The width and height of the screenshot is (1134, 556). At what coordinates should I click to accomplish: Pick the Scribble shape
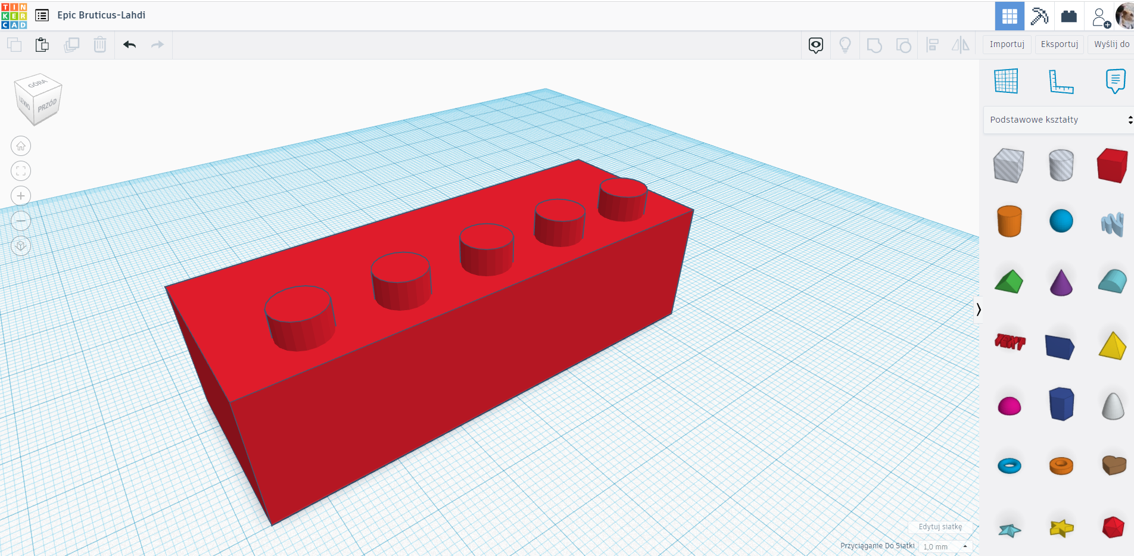(x=1112, y=224)
